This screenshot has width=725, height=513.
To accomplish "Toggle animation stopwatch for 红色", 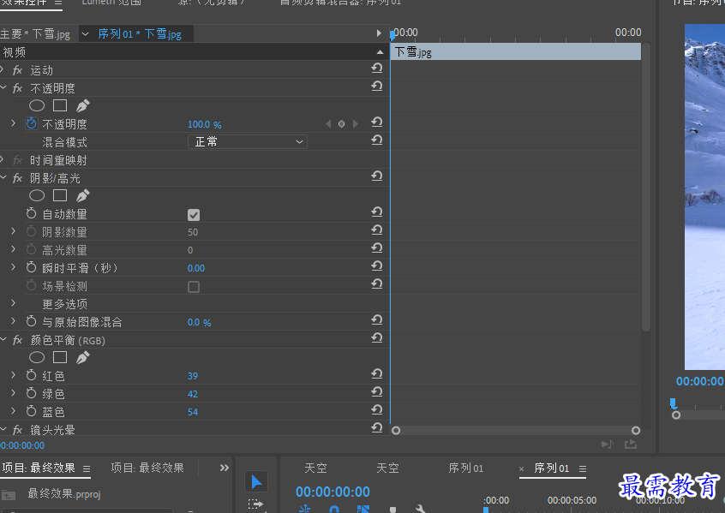I will 32,375.
